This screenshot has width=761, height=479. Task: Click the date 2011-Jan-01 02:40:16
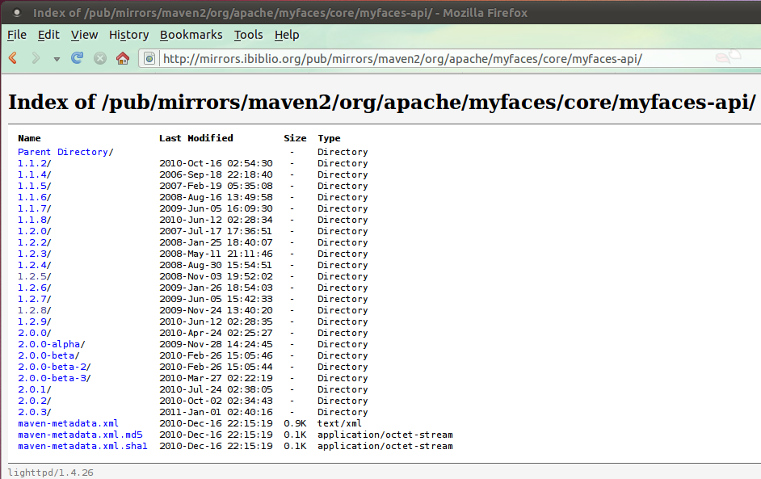pyautogui.click(x=216, y=412)
